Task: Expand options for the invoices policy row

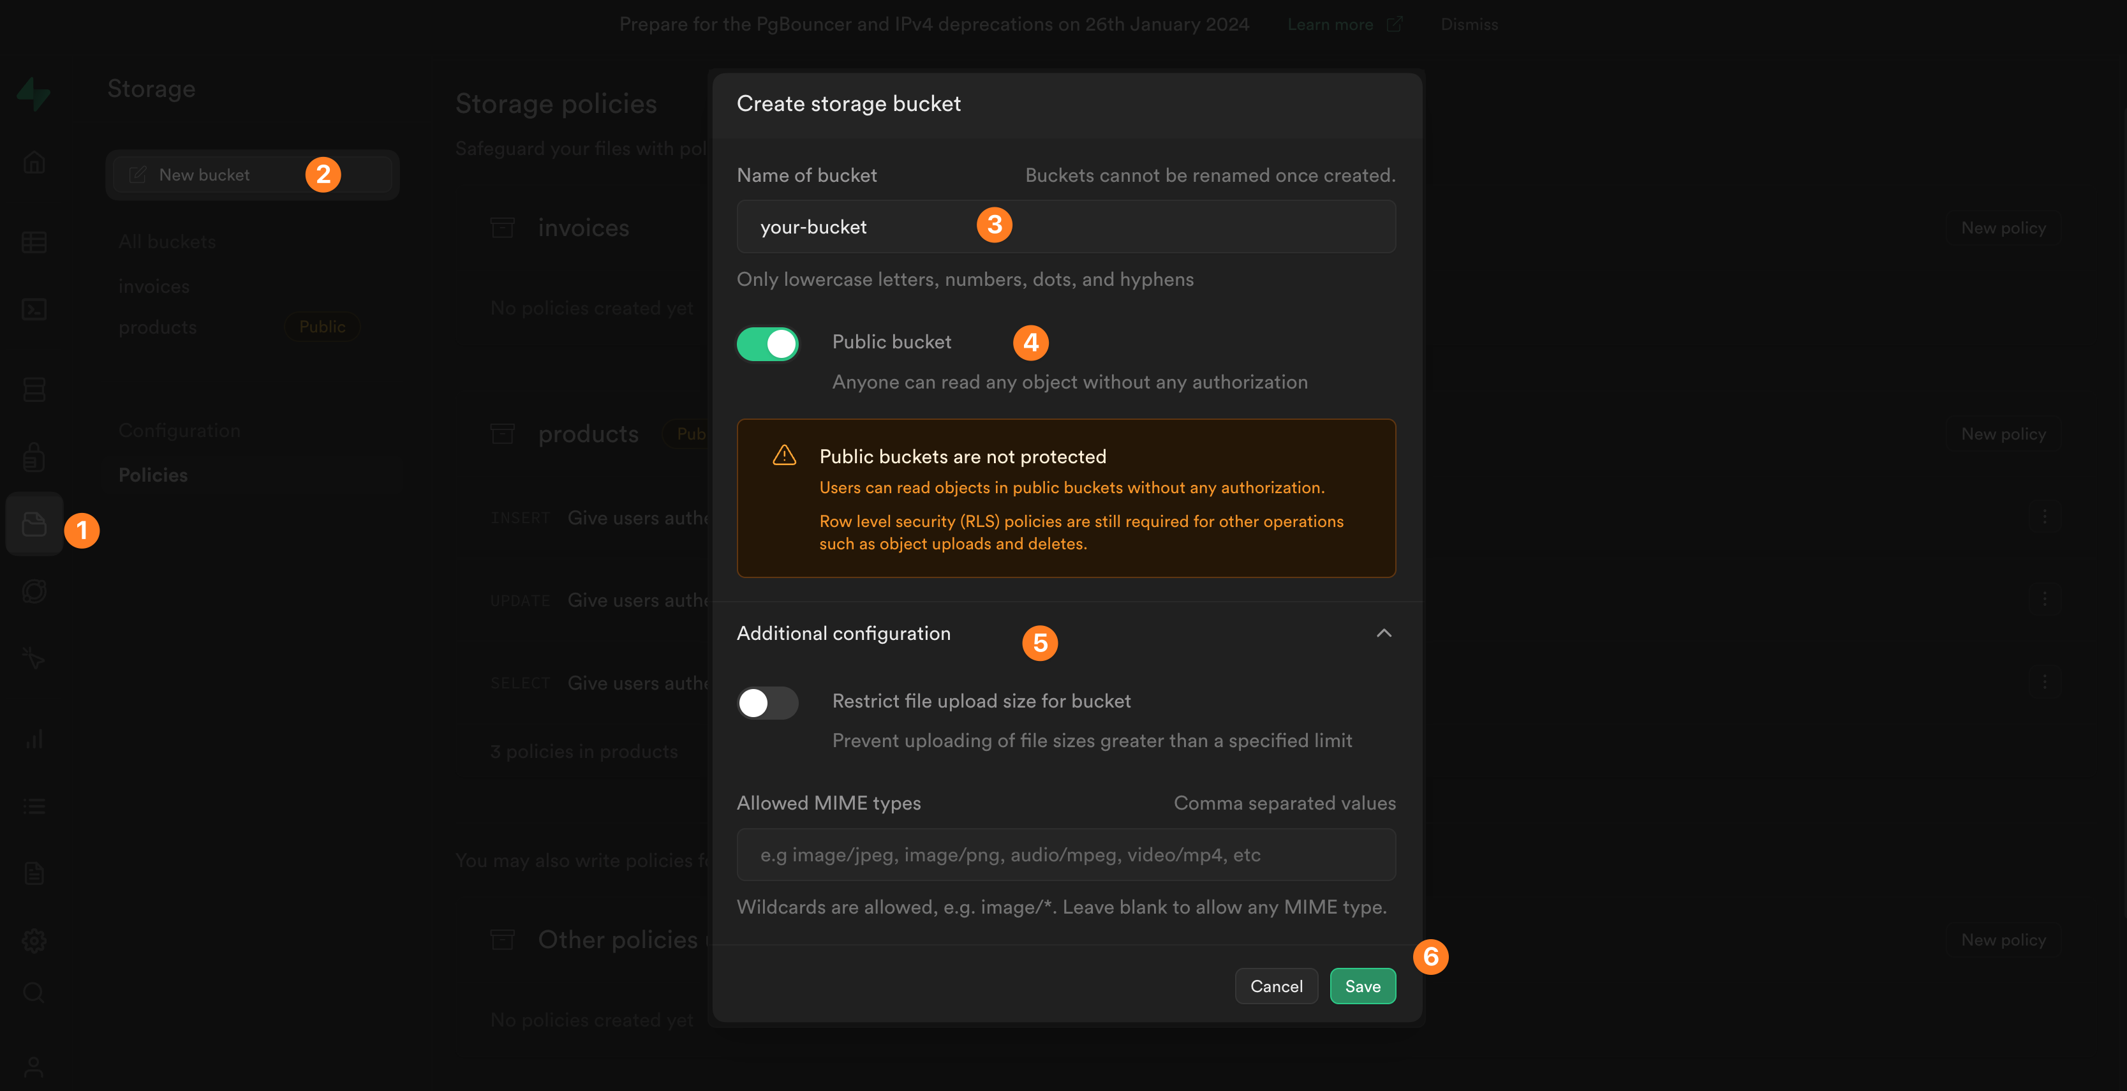Action: (2045, 516)
